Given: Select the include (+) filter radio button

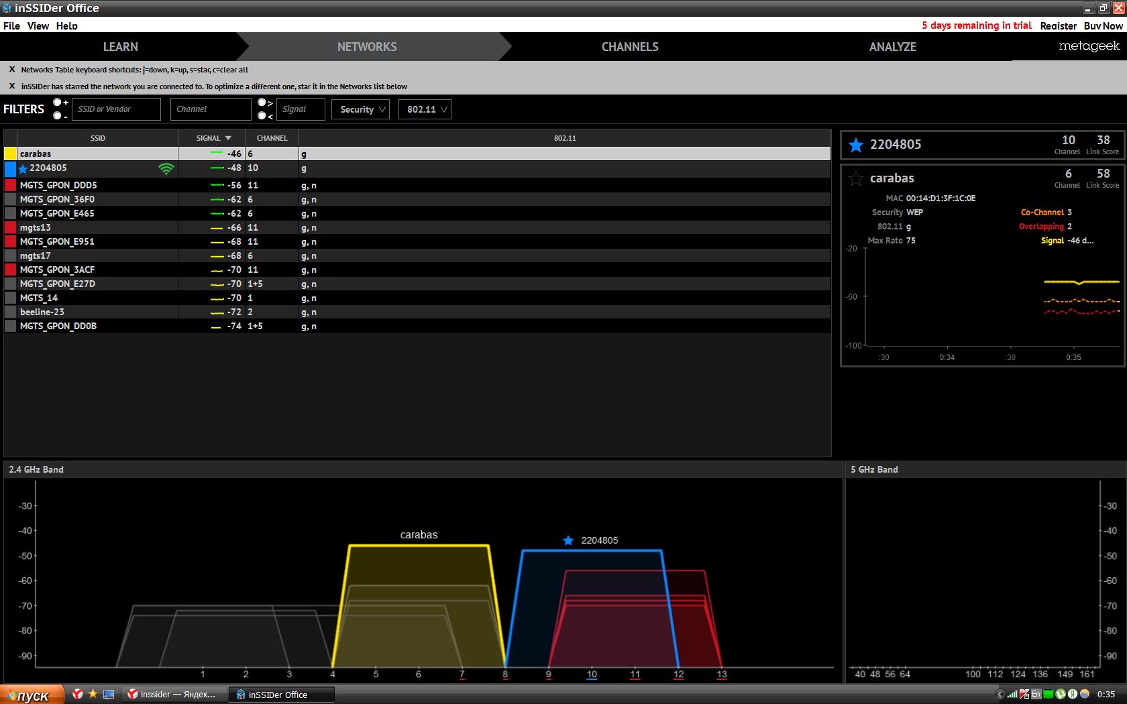Looking at the screenshot, I should click(57, 102).
